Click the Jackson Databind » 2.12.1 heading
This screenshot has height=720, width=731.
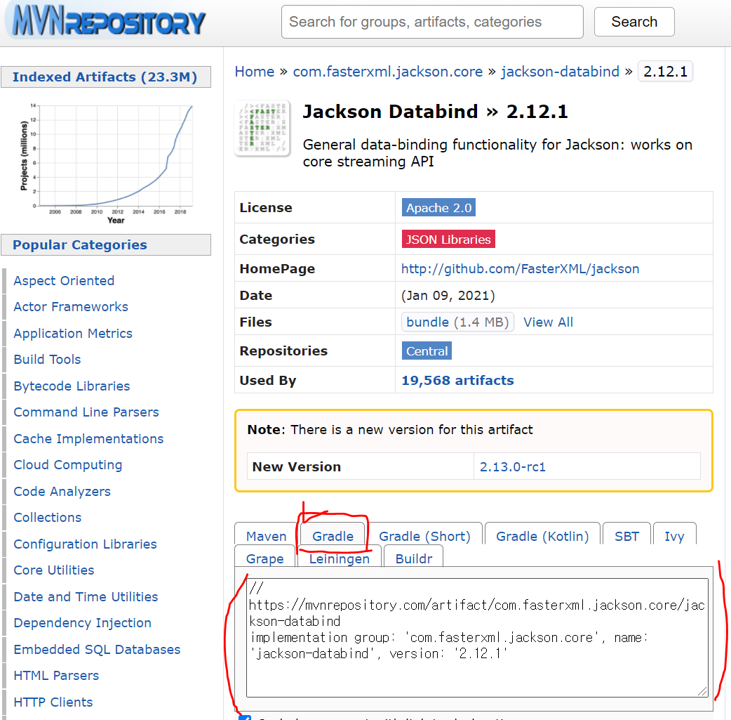tap(436, 112)
